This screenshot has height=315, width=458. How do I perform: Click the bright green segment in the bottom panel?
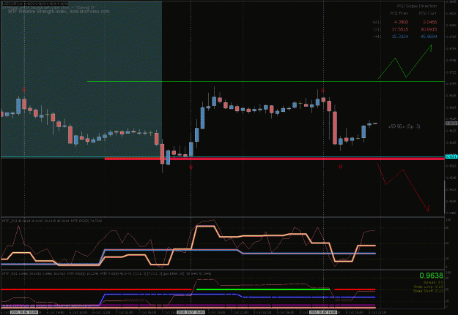coord(263,289)
